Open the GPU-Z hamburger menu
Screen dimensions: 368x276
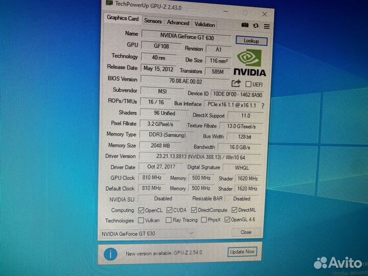267,26
